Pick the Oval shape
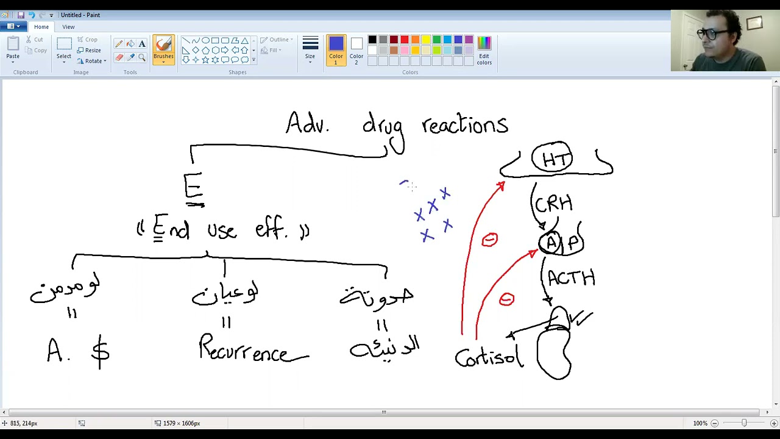This screenshot has width=780, height=439. coord(205,41)
